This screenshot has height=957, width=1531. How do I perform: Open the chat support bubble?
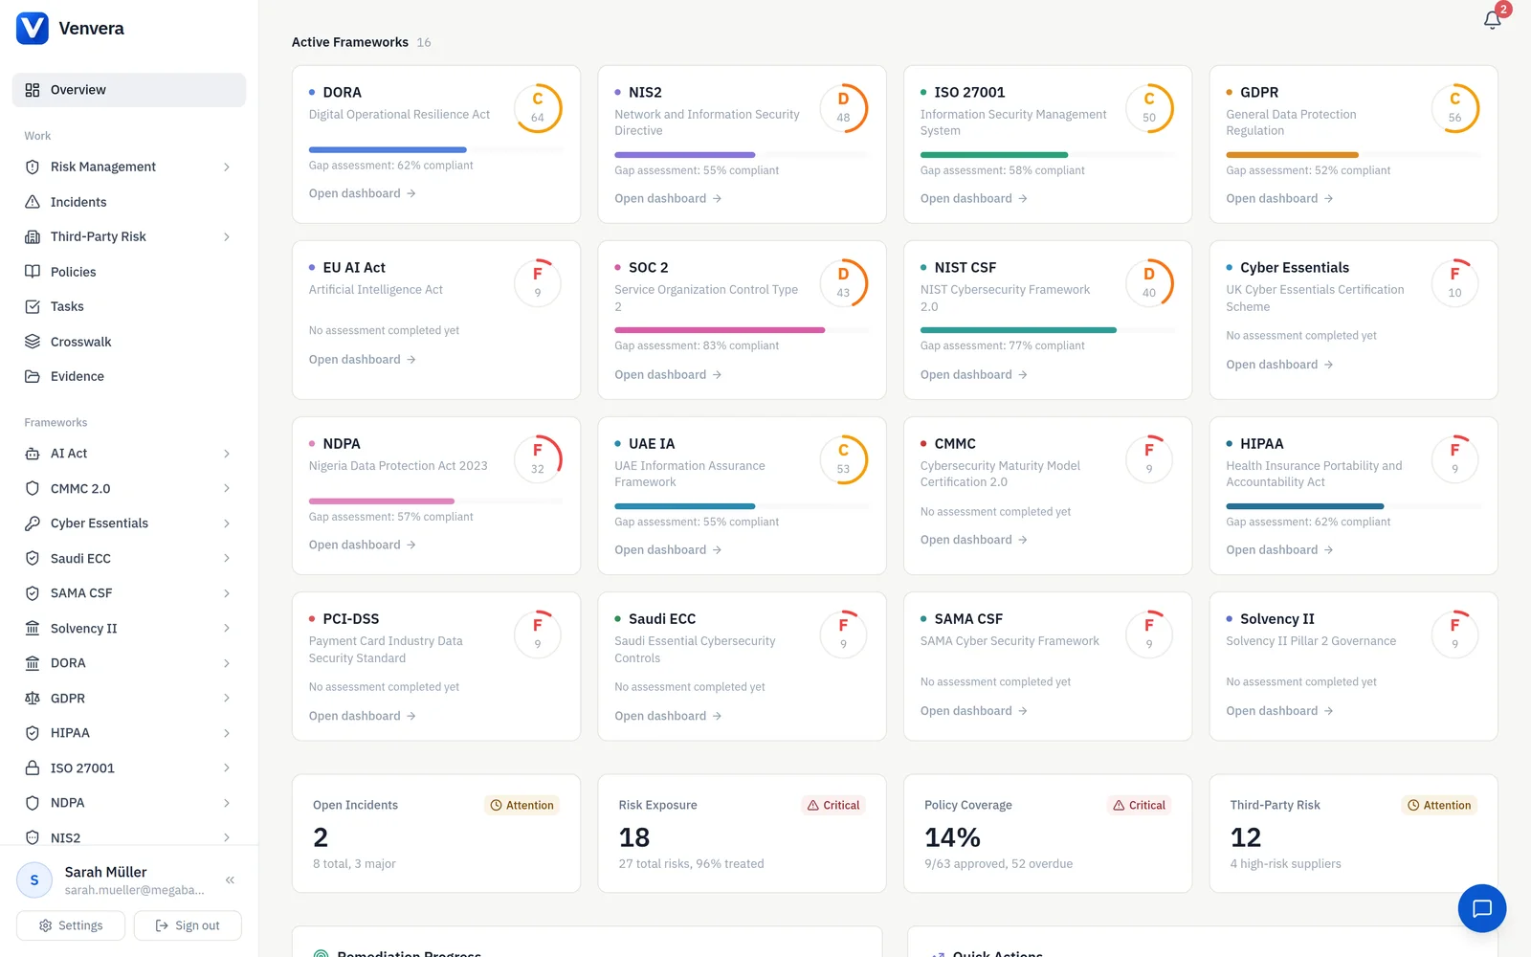pyautogui.click(x=1481, y=908)
